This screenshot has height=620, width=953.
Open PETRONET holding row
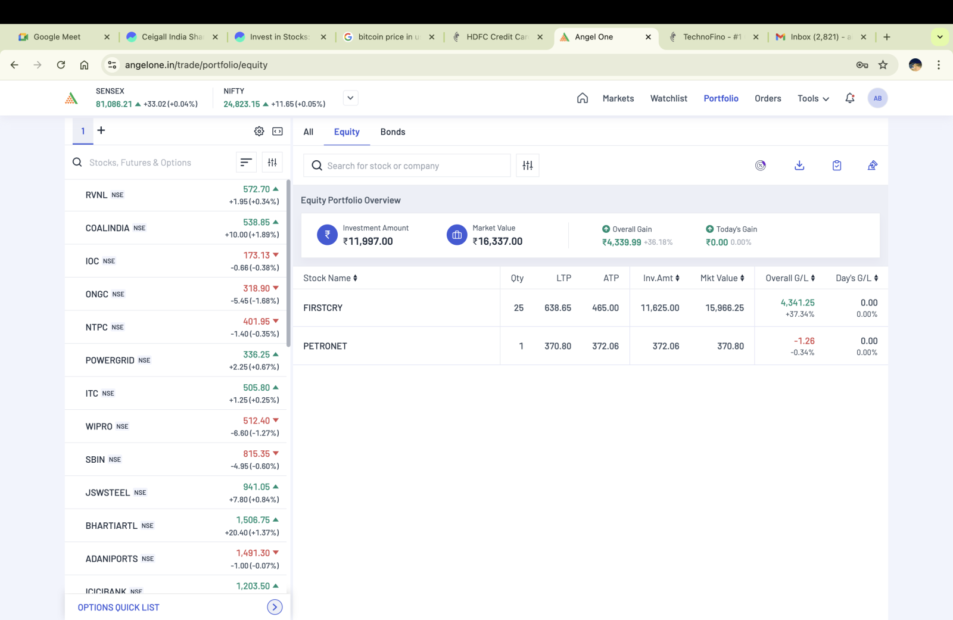[590, 346]
